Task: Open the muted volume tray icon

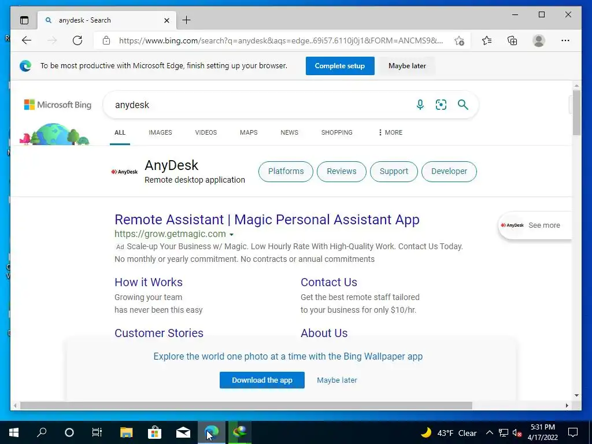Action: pos(517,432)
